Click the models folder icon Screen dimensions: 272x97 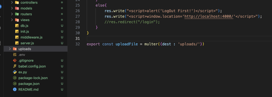coord(17,8)
